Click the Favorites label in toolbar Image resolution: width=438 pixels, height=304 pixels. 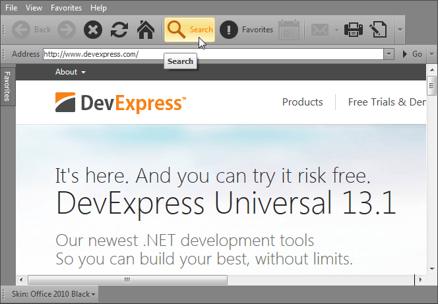coord(257,30)
